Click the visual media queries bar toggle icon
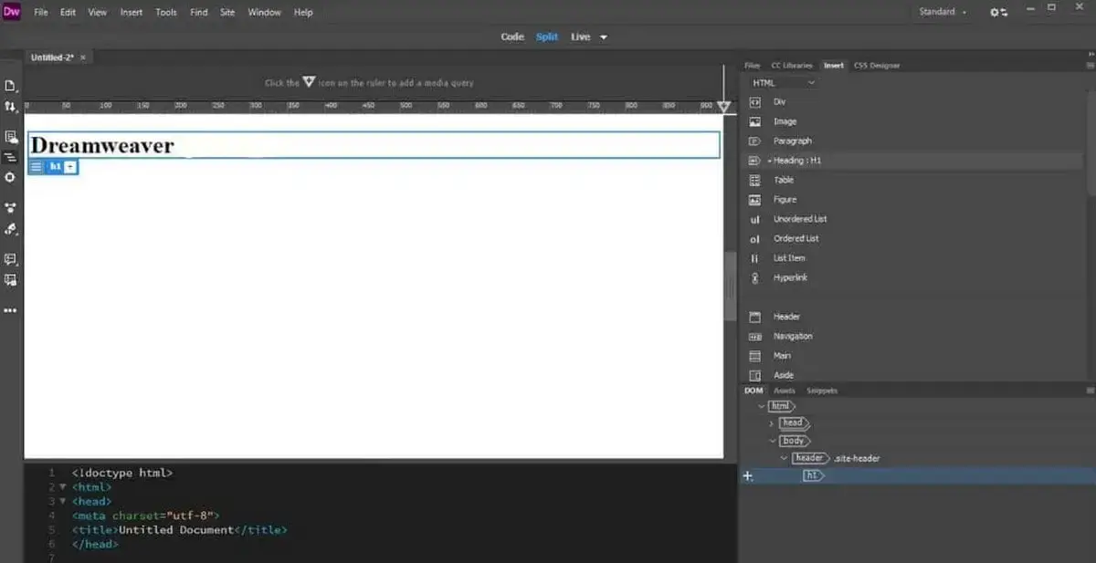The image size is (1096, 563). [11, 157]
